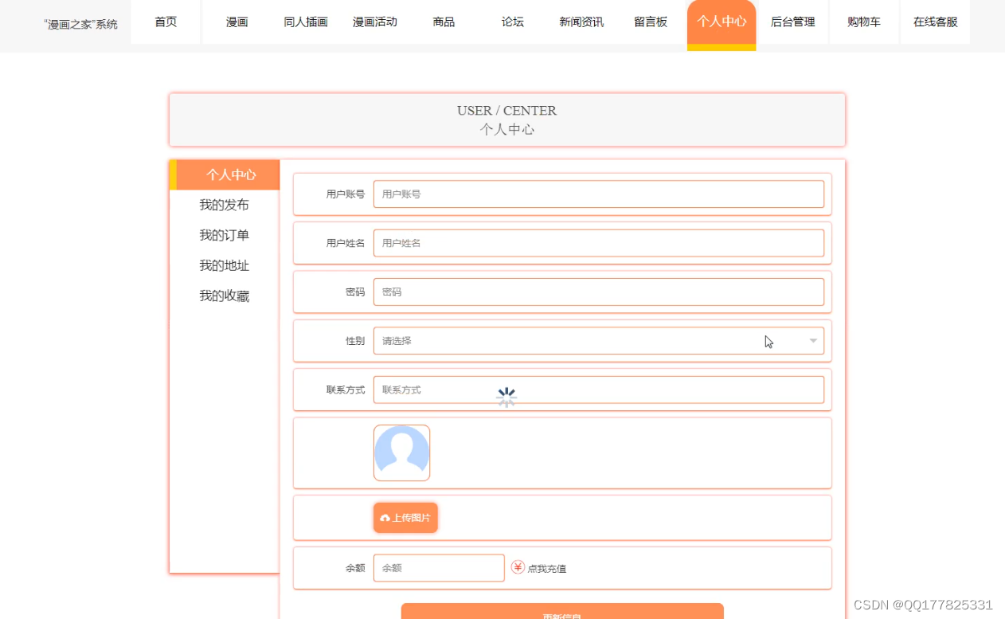The height and width of the screenshot is (619, 1005).
Task: Open the 漫画 comics section
Action: click(x=236, y=22)
